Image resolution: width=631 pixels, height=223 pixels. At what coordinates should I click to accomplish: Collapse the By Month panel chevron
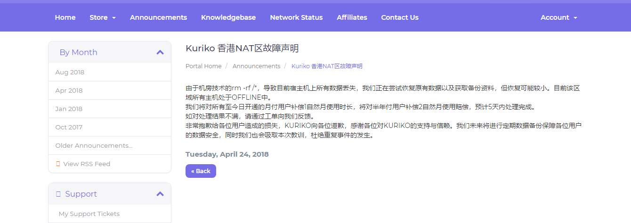click(160, 52)
